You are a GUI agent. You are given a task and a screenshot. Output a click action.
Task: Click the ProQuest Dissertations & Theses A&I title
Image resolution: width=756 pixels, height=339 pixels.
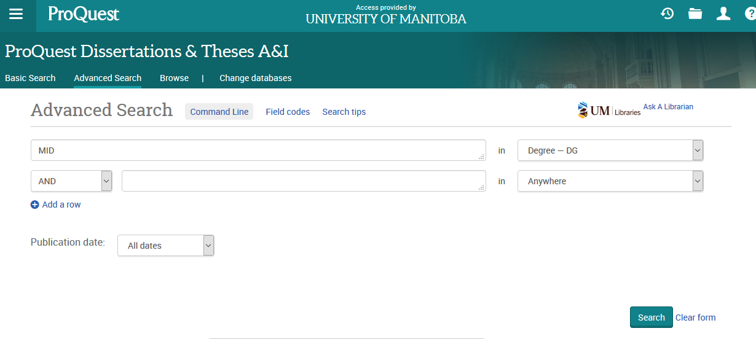pos(147,51)
